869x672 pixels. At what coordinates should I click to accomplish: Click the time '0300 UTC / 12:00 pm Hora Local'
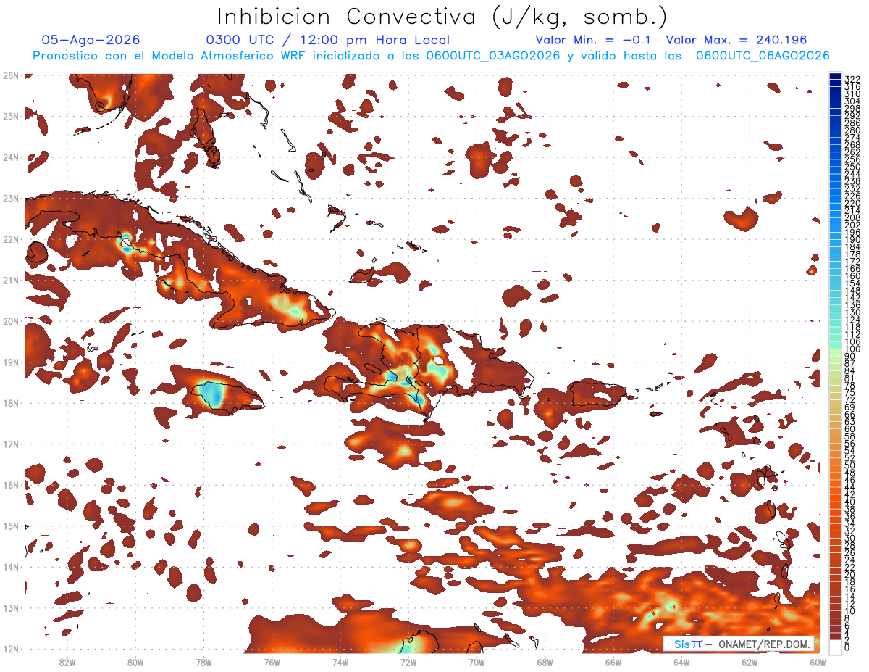tap(328, 41)
